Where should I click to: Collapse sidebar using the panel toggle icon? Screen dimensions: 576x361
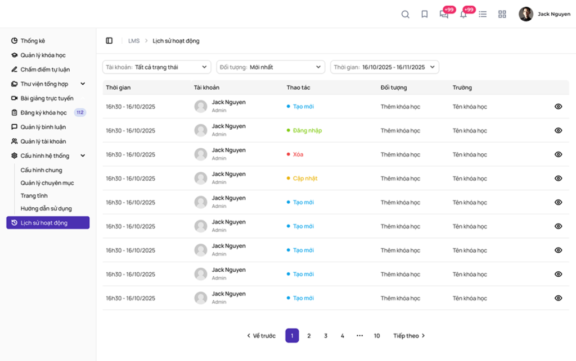click(x=109, y=41)
